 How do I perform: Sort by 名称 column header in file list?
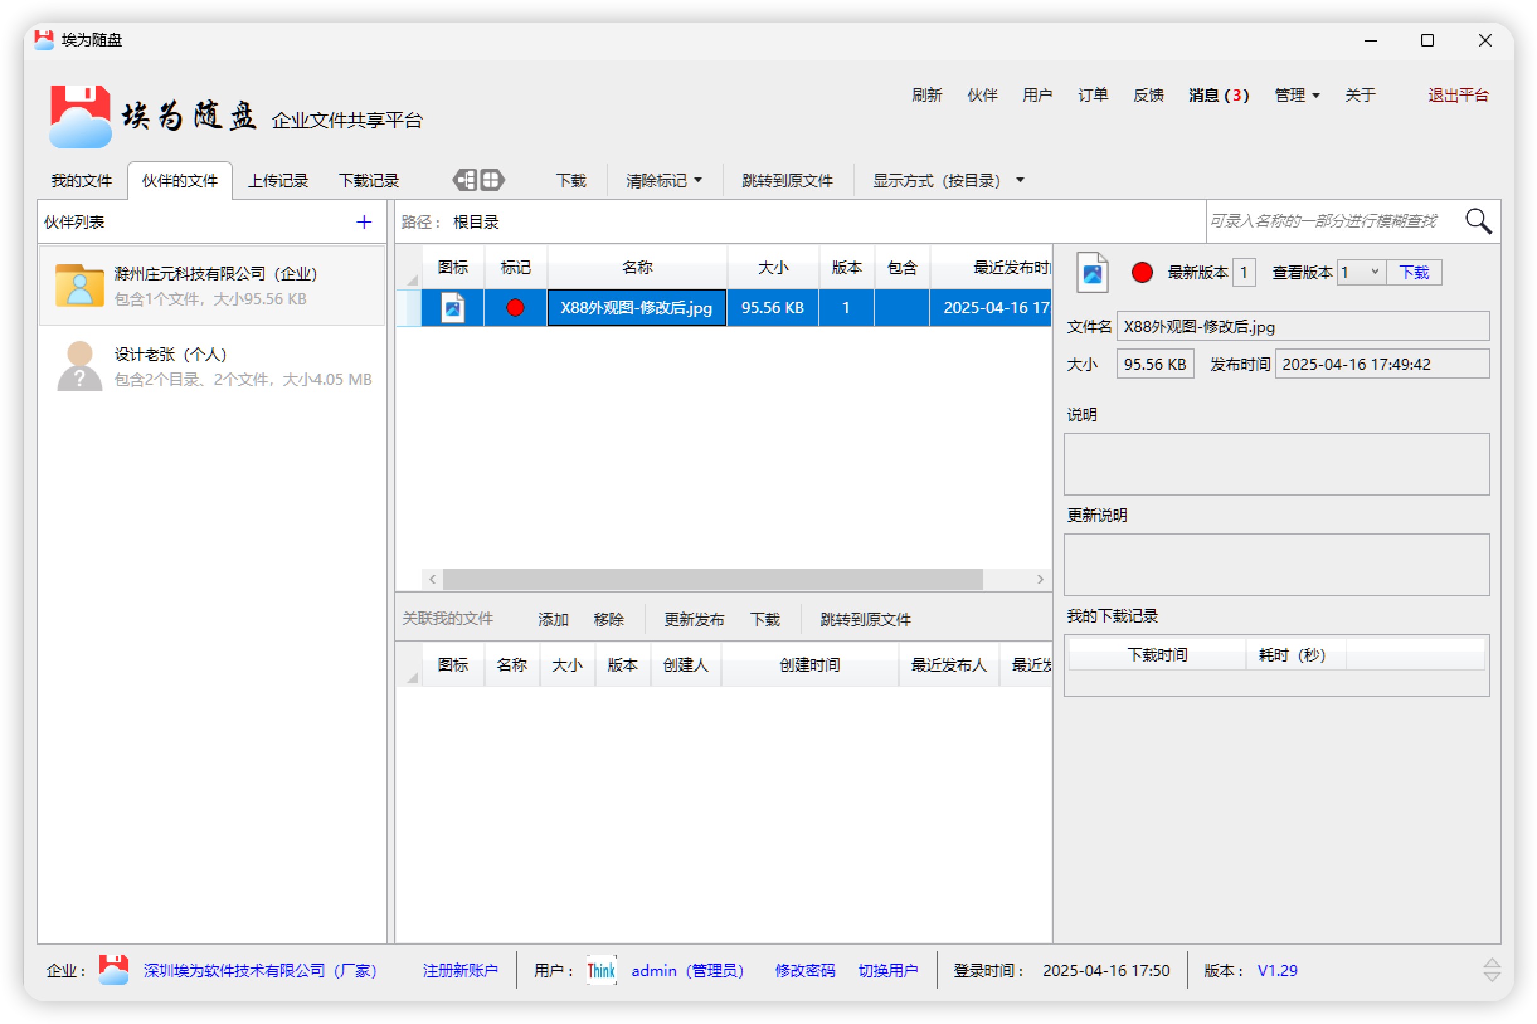[636, 267]
